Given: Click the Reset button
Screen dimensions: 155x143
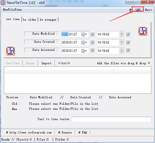Looking at the screenshot, I should coord(30,63).
